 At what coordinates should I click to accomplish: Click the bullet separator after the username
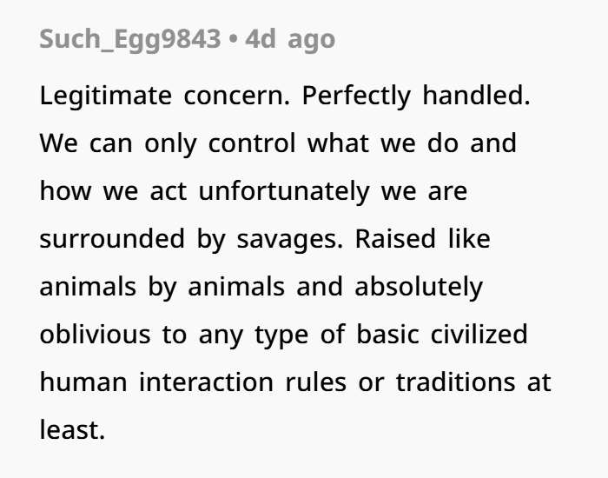233,40
